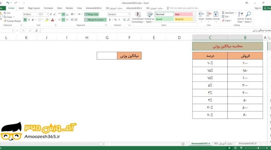This screenshot has height=150, width=271.
Task: Switch to Page Layout view icon
Action: click(x=235, y=148)
